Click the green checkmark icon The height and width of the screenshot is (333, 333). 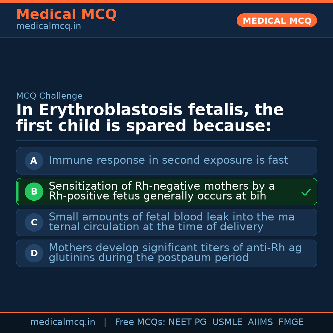(x=306, y=192)
